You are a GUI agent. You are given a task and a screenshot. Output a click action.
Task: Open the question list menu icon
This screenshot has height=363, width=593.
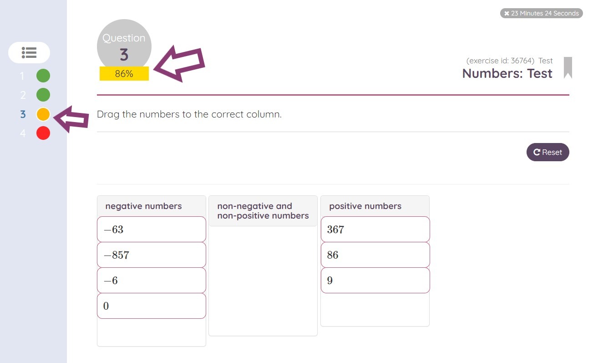[x=29, y=53]
